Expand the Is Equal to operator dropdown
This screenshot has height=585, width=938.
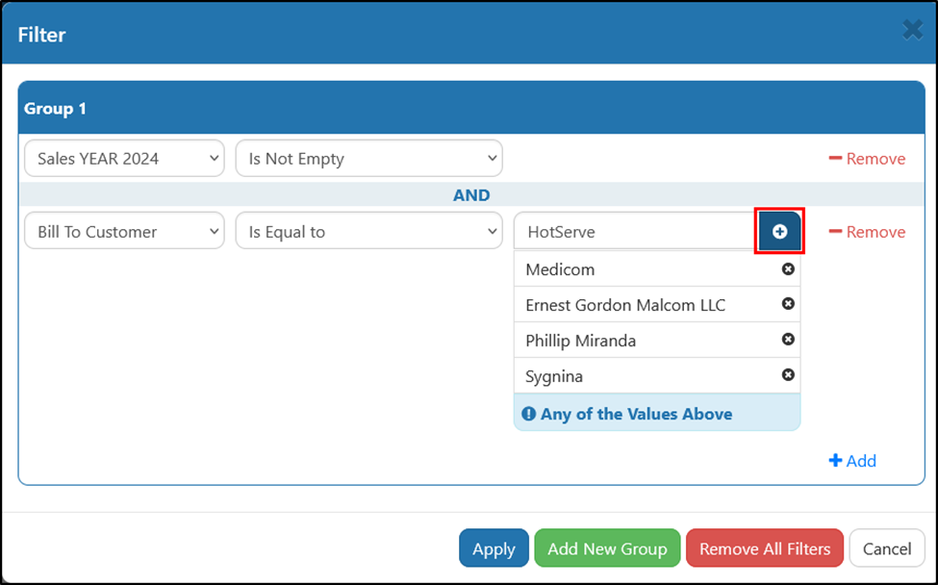(x=369, y=231)
